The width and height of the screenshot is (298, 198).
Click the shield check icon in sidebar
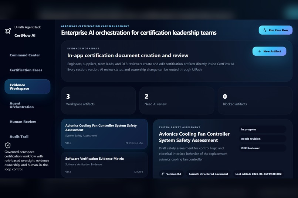click(8, 145)
